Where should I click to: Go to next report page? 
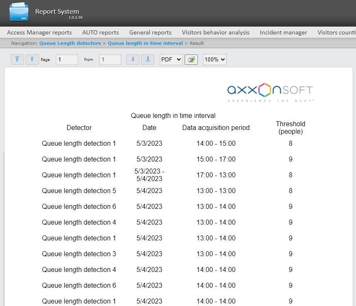(133, 59)
